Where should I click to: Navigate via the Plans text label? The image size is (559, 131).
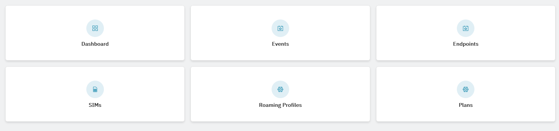466,105
